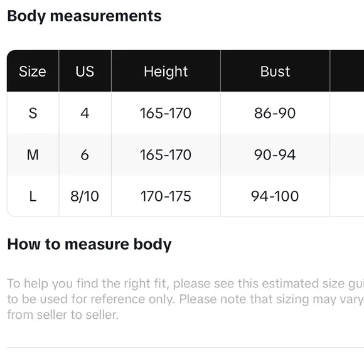Image resolution: width=364 pixels, height=364 pixels.
Task: Click US size 6 cell
Action: pos(85,154)
